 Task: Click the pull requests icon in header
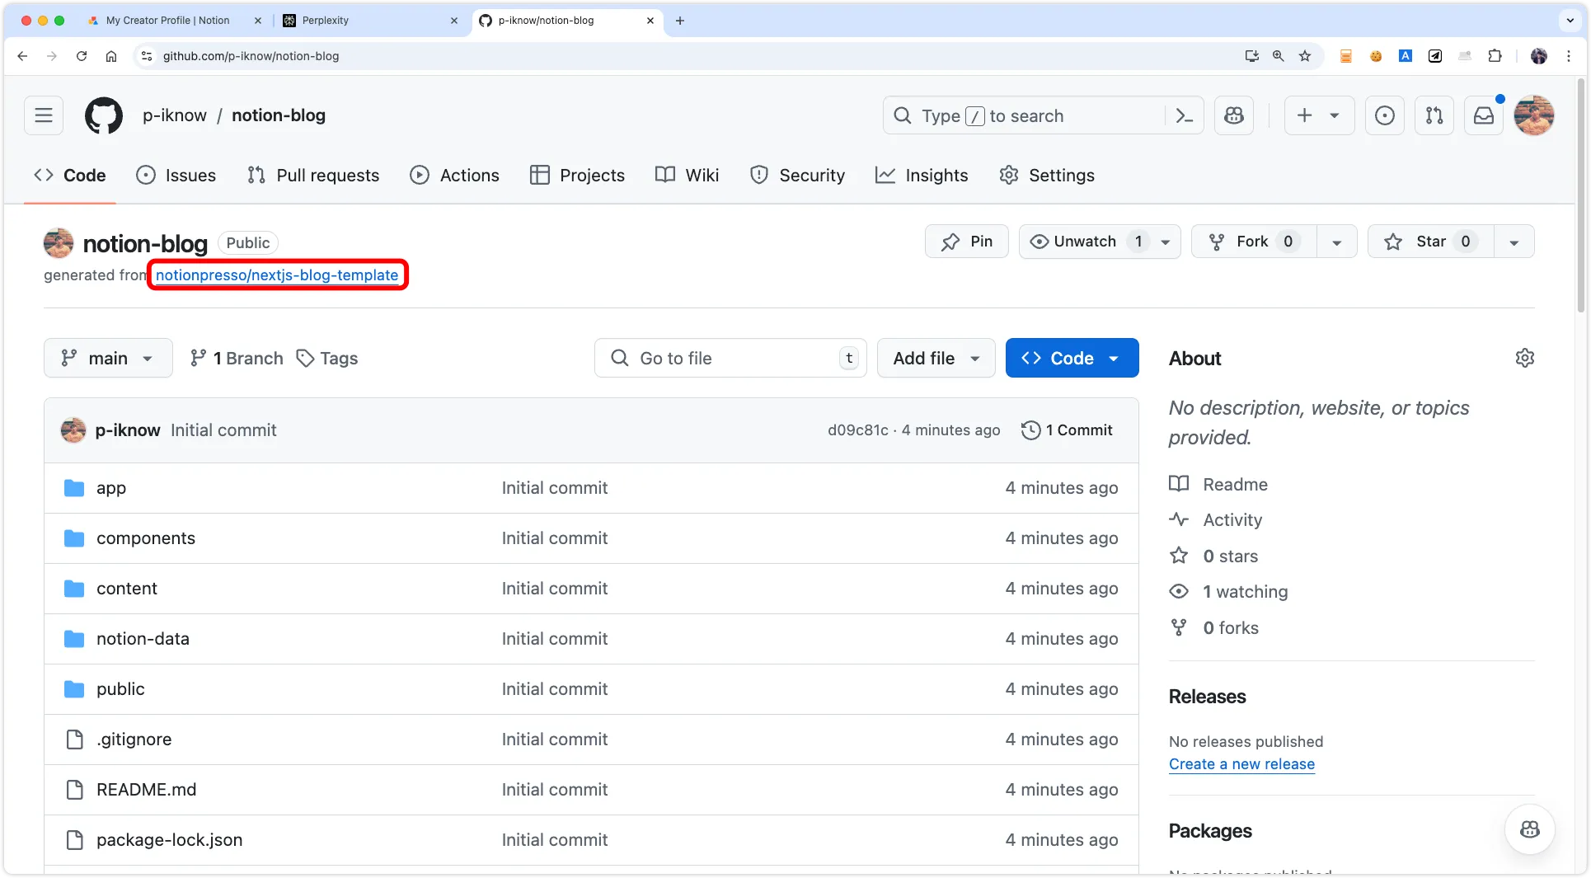point(1434,115)
